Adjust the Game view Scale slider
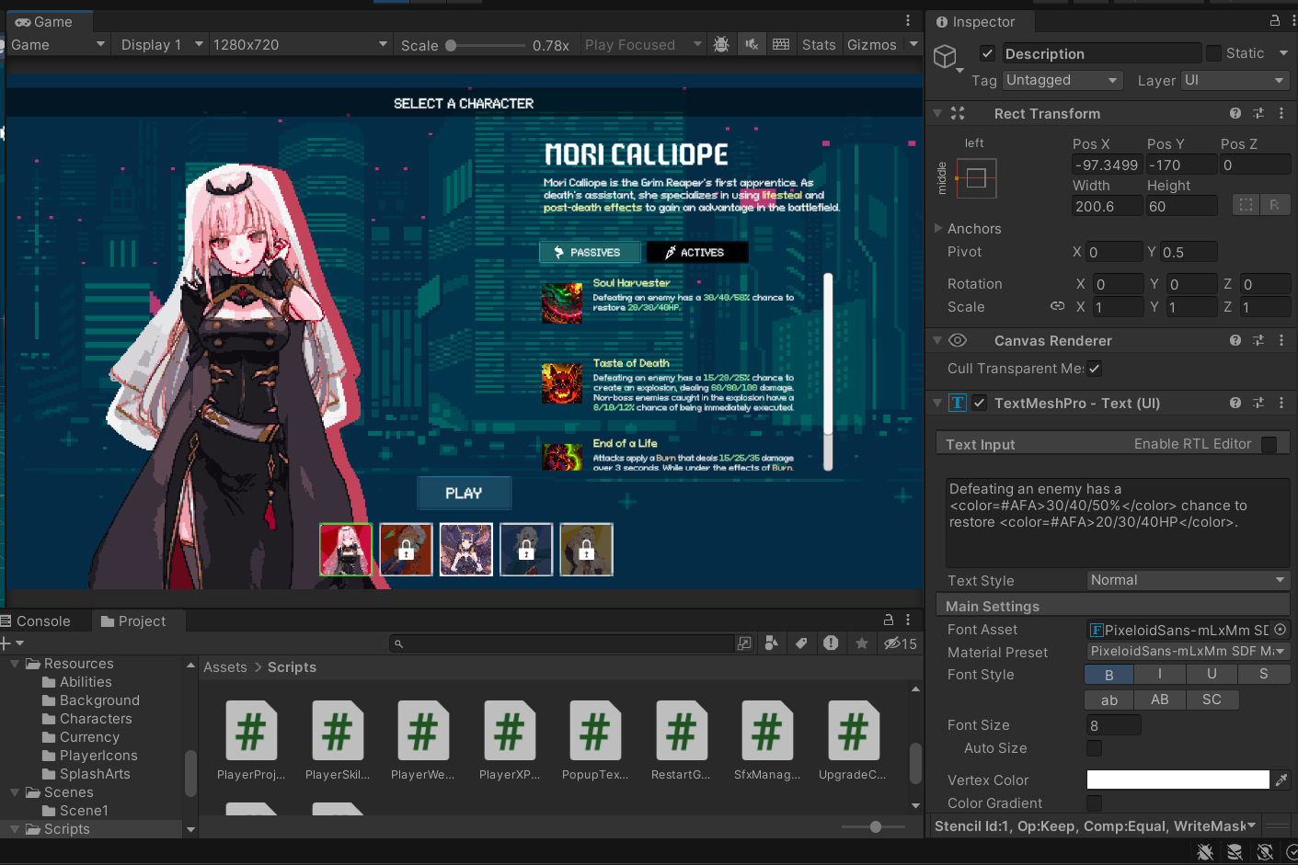This screenshot has height=865, width=1298. [485, 45]
